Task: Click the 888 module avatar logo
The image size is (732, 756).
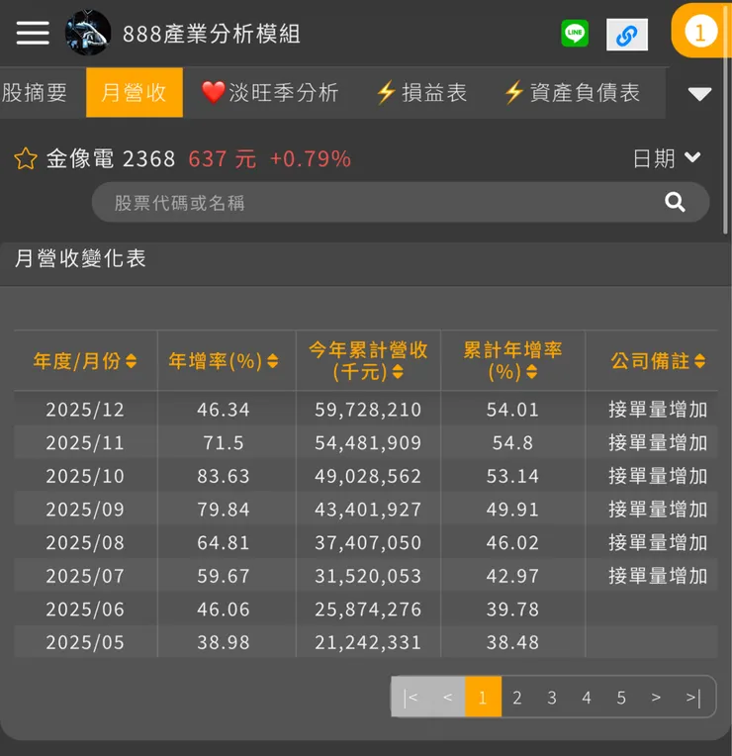Action: (x=88, y=33)
